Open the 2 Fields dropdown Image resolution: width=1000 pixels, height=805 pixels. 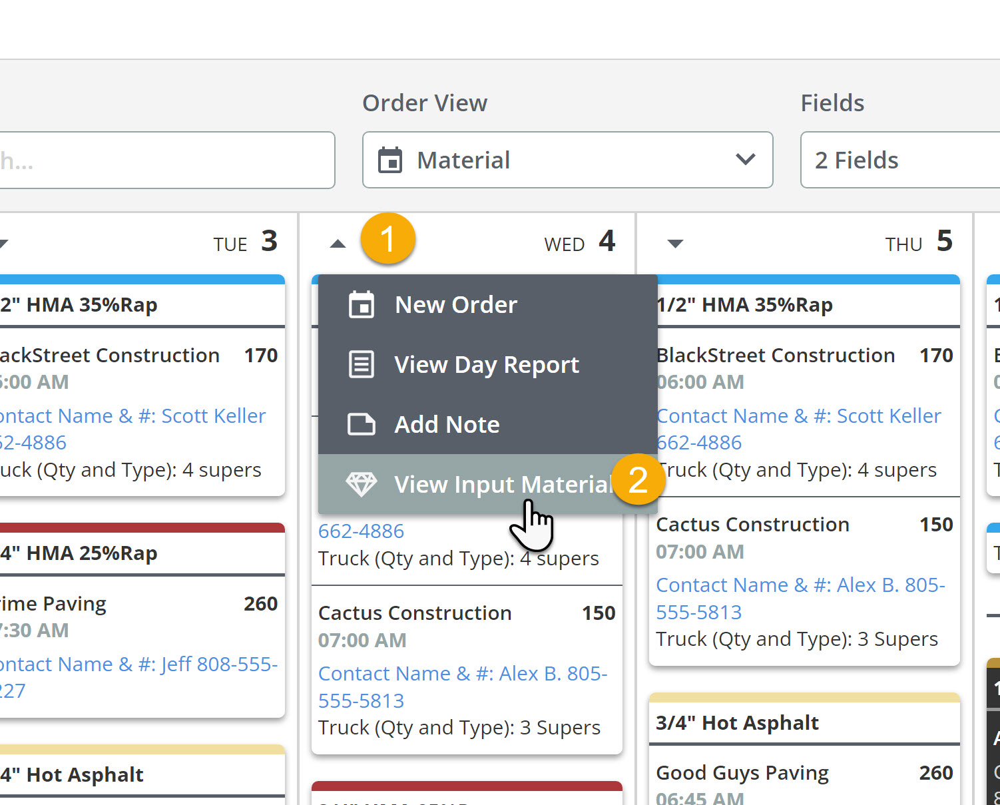(899, 160)
